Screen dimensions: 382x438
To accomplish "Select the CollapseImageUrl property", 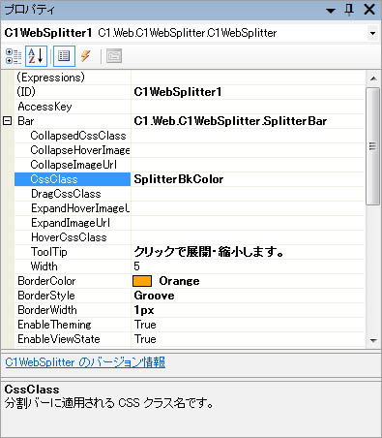I will coord(73,165).
